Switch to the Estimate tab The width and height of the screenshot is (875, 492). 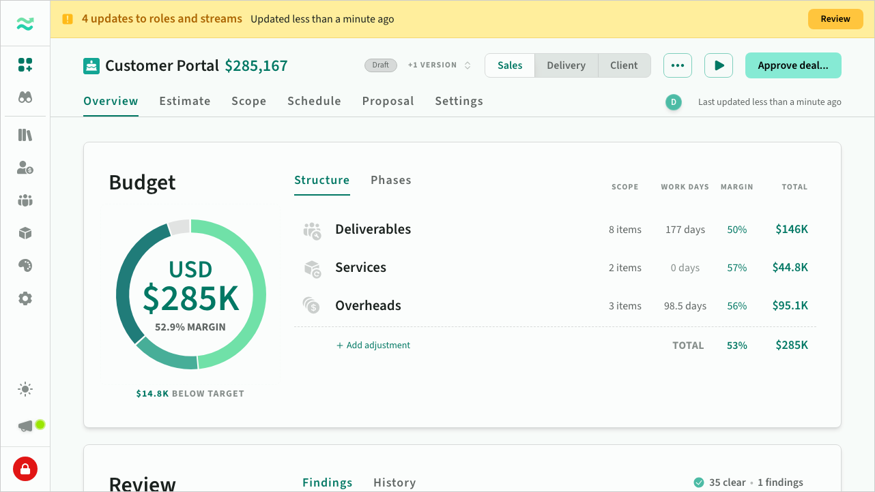[x=185, y=101]
